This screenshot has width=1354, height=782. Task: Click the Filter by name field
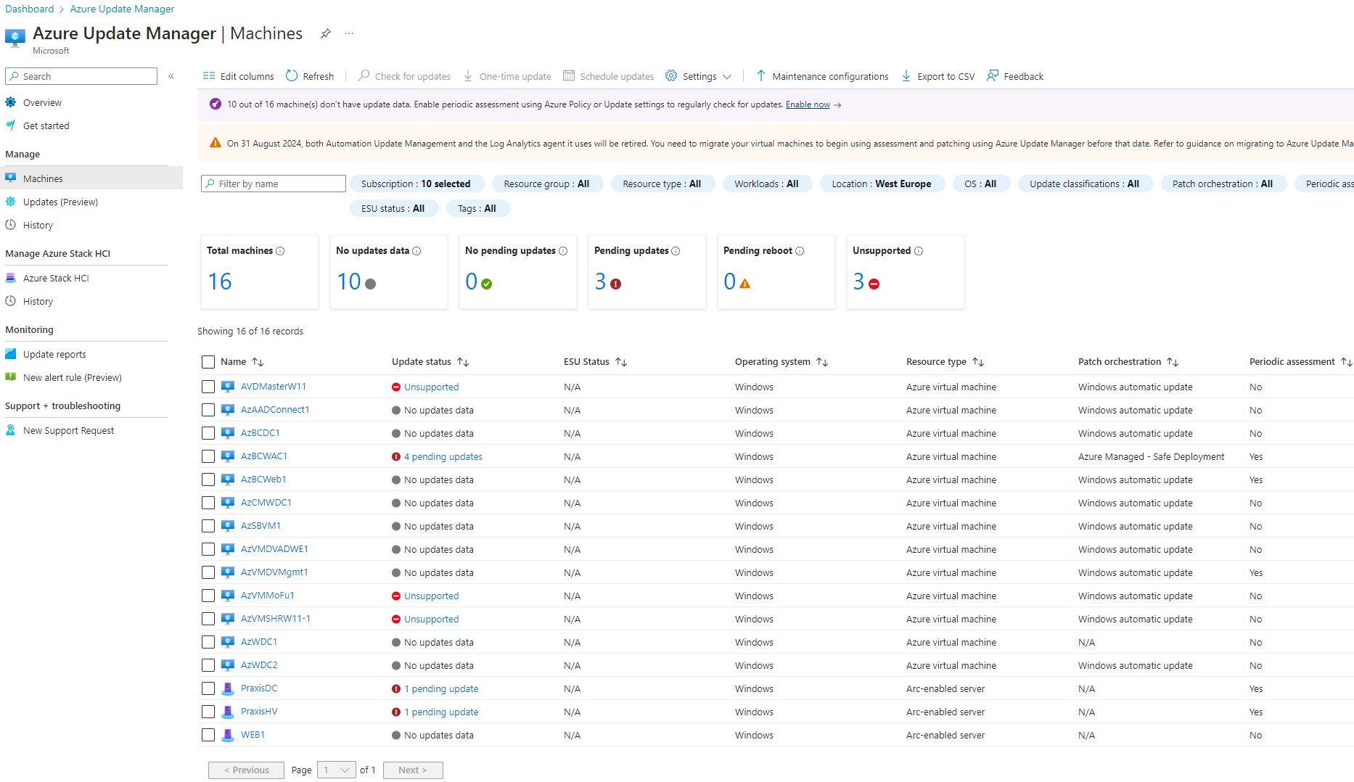[274, 184]
